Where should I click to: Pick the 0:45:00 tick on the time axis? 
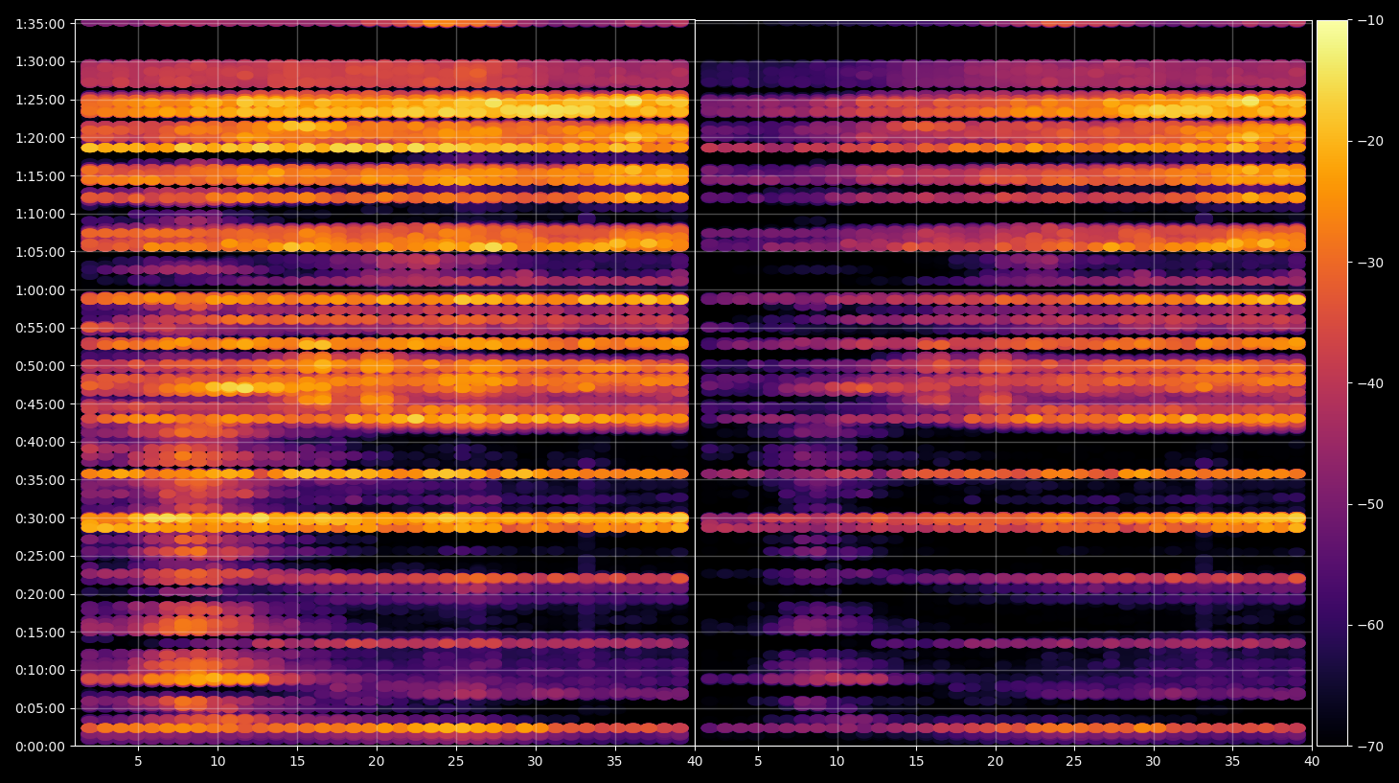pos(40,404)
